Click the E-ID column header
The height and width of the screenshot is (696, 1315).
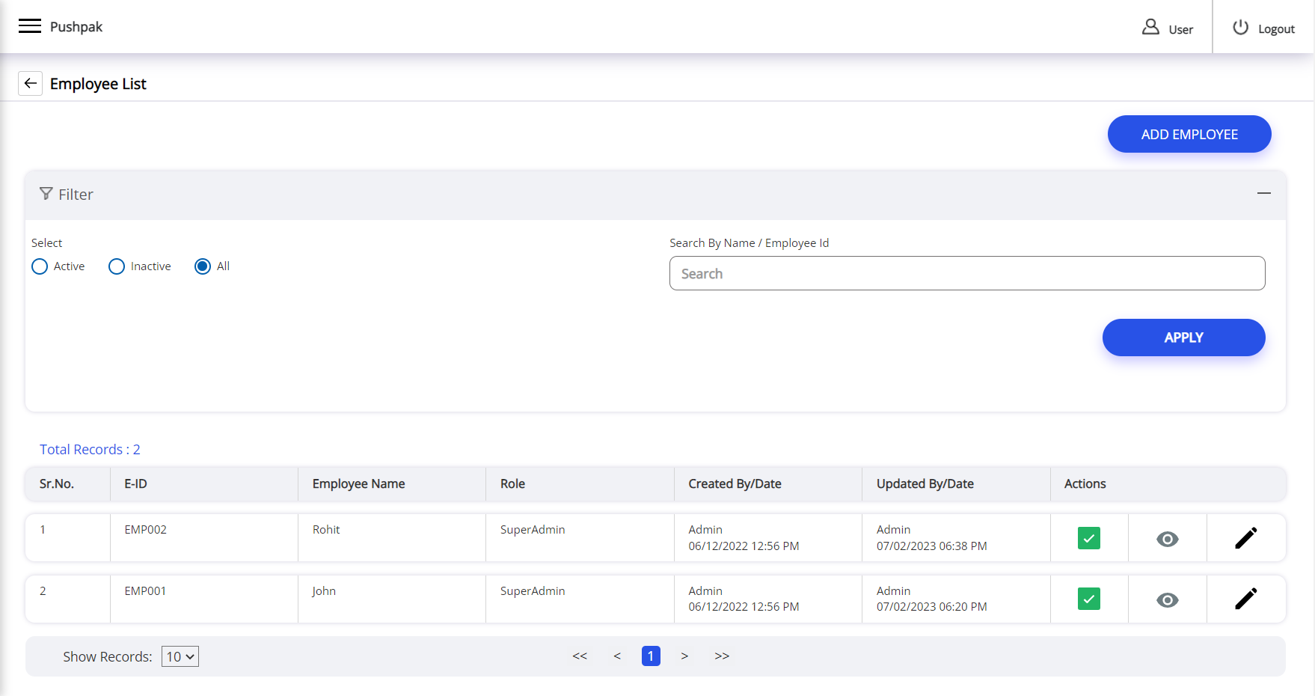coord(135,483)
